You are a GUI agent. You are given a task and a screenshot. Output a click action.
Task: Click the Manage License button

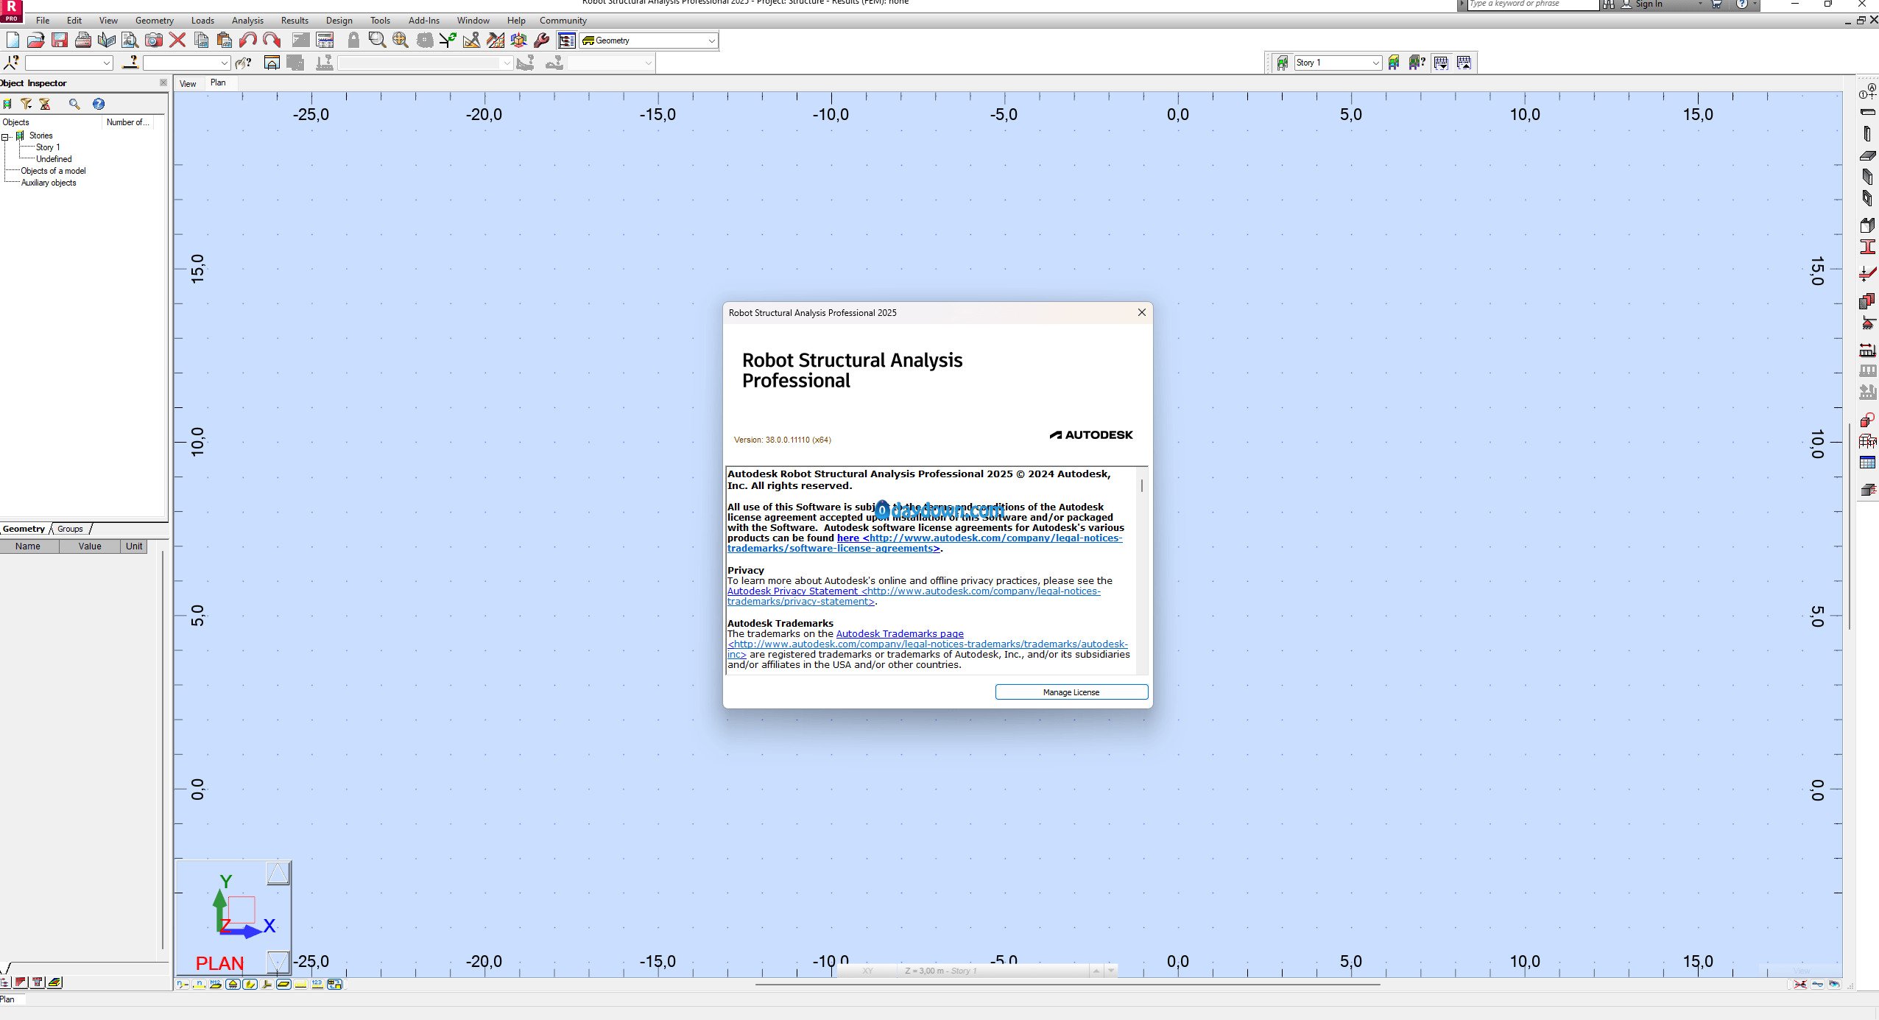[x=1071, y=692]
